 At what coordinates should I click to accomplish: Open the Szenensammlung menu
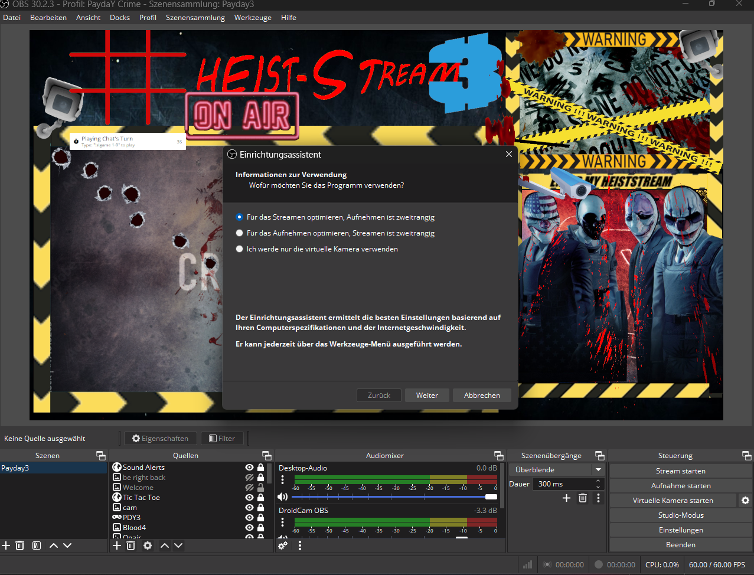pyautogui.click(x=195, y=18)
